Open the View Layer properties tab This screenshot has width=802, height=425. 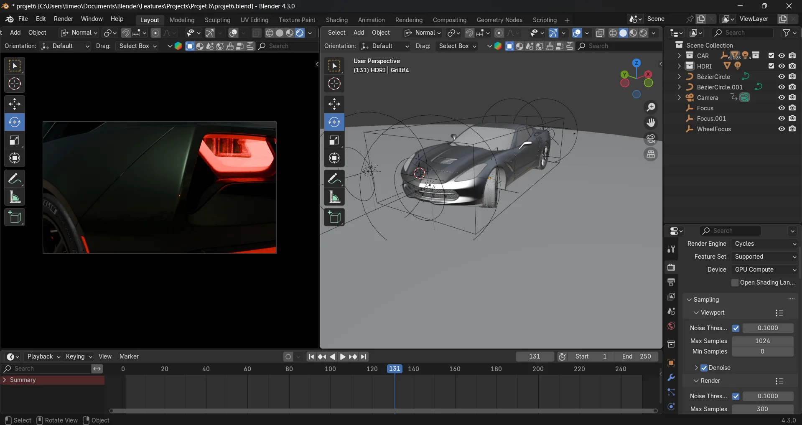[671, 297]
